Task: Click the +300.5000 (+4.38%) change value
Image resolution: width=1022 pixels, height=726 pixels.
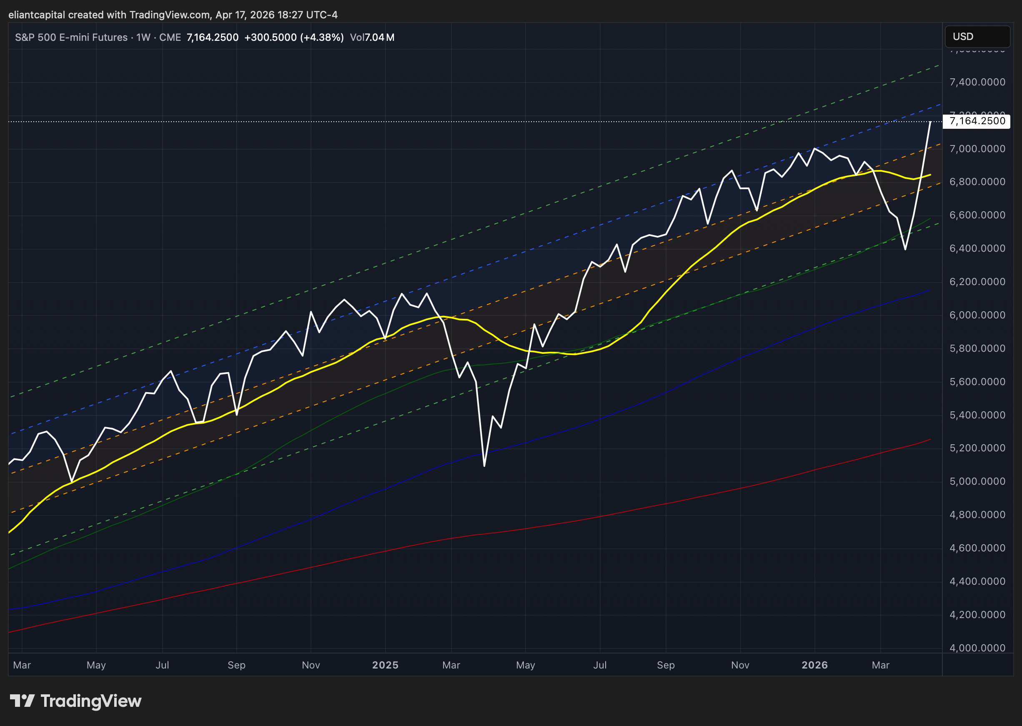Action: (294, 38)
